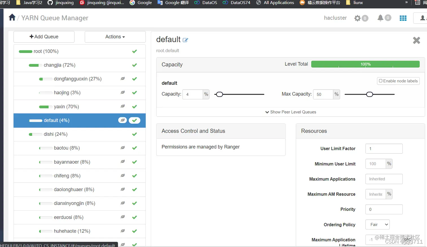Click the leaf icon in the eerduosi row
The width and height of the screenshot is (427, 247).
pos(123,217)
